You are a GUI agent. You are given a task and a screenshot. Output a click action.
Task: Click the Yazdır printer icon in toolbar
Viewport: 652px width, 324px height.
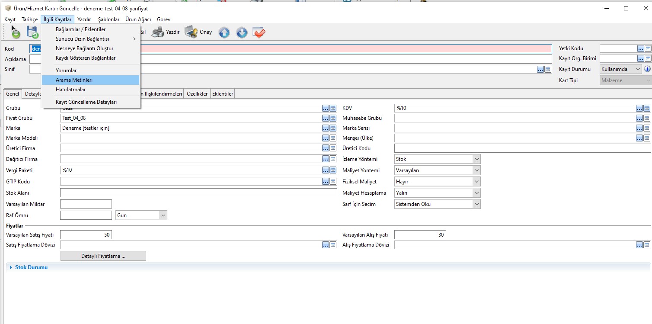[158, 32]
